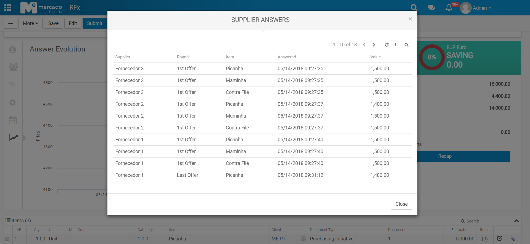Click the global search magnifier icon
The image size is (530, 244).
[x=413, y=7]
